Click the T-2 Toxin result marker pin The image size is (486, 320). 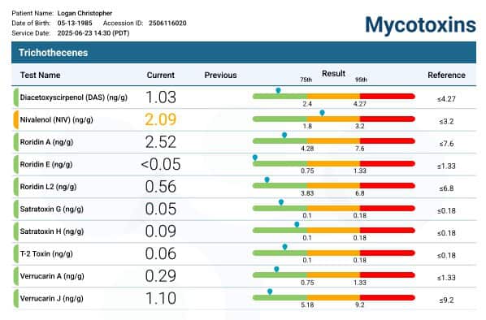coord(284,247)
